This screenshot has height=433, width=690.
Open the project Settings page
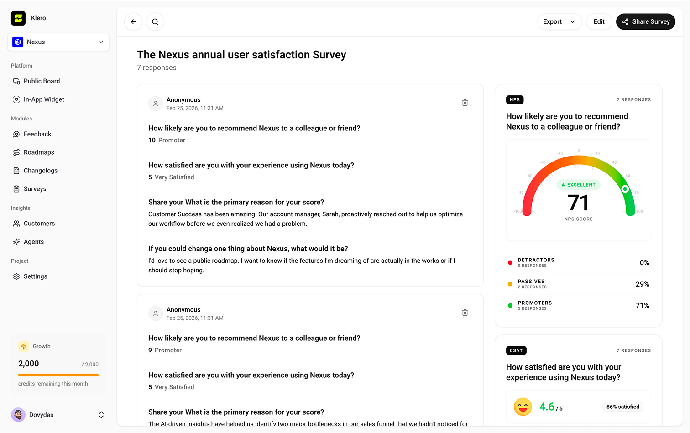click(x=36, y=276)
